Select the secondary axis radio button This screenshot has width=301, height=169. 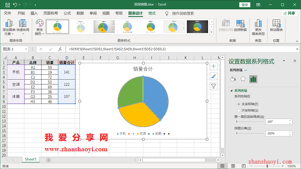[x=239, y=110]
